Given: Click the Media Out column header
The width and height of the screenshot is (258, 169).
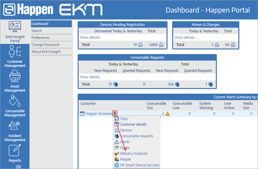Looking at the screenshot, I should click(248, 106).
